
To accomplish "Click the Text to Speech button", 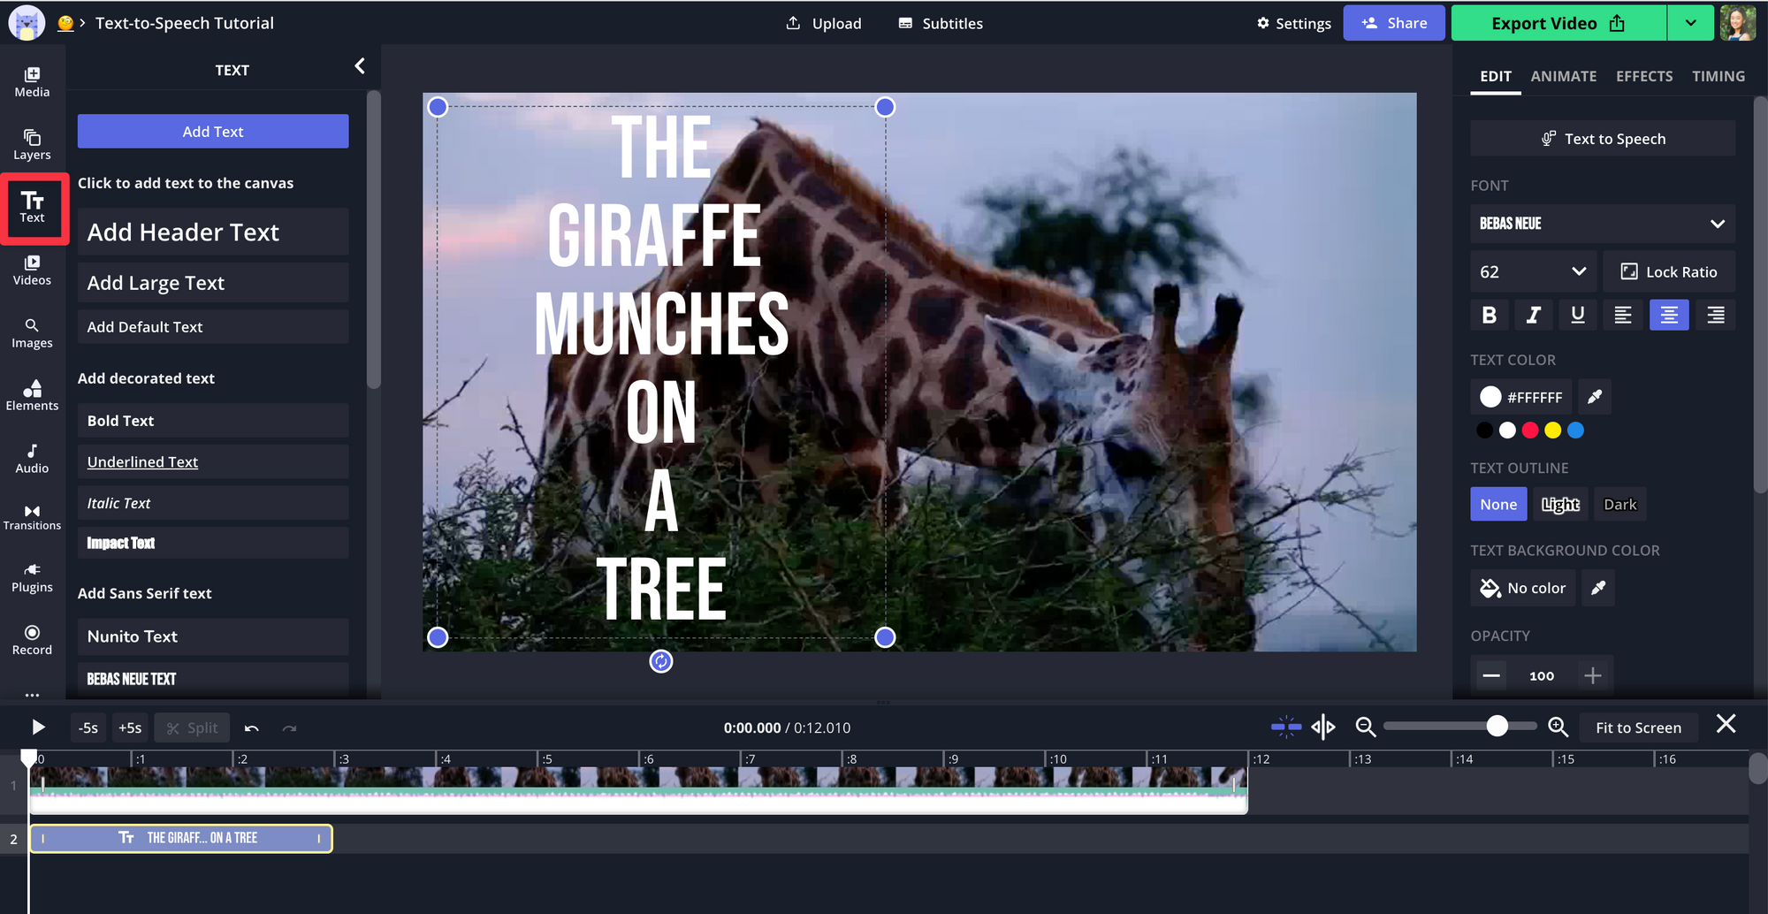I will 1603,139.
